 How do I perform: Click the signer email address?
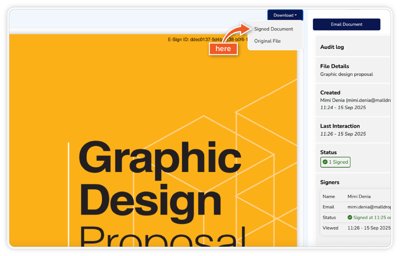369,207
